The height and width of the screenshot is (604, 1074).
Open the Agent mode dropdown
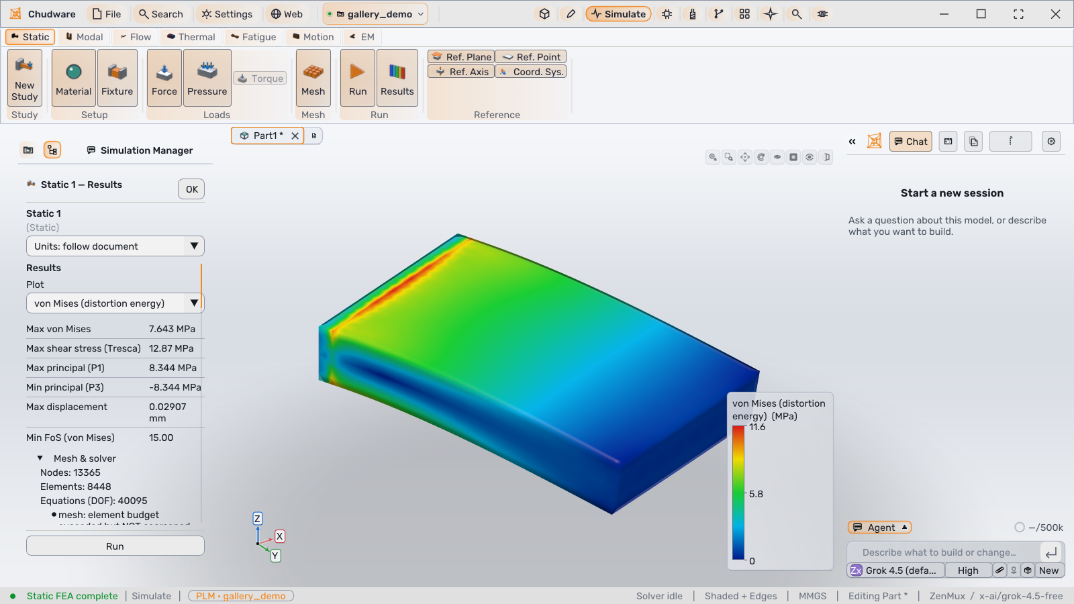[880, 527]
